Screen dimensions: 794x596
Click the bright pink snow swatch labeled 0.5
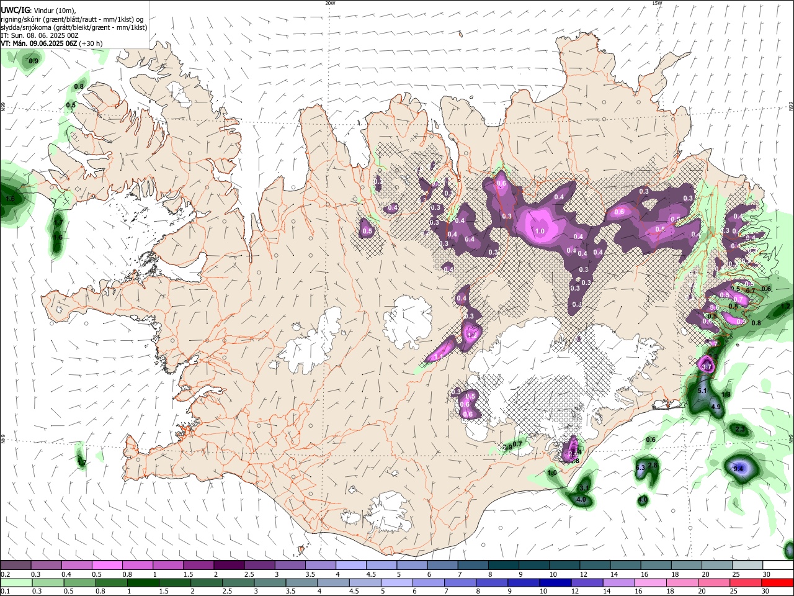pyautogui.click(x=107, y=566)
